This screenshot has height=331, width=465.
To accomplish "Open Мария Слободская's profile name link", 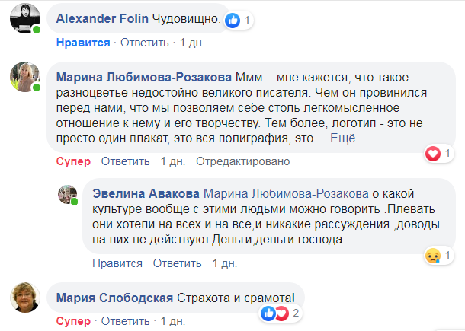I will click(x=115, y=296).
